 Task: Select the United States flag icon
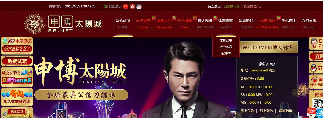click(139, 6)
